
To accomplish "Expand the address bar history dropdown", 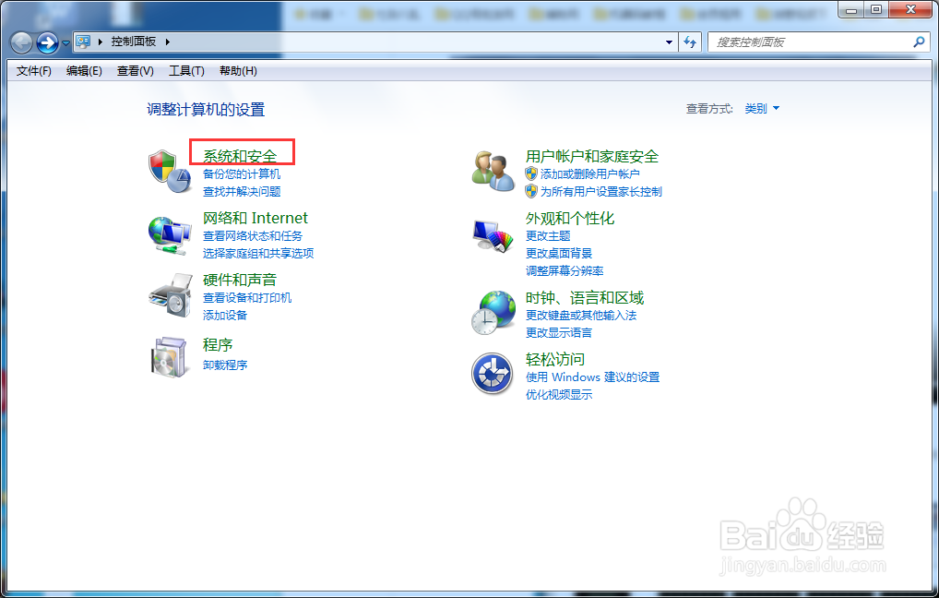I will [669, 42].
